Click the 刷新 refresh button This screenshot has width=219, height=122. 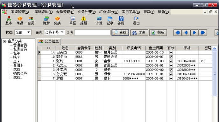point(158,32)
